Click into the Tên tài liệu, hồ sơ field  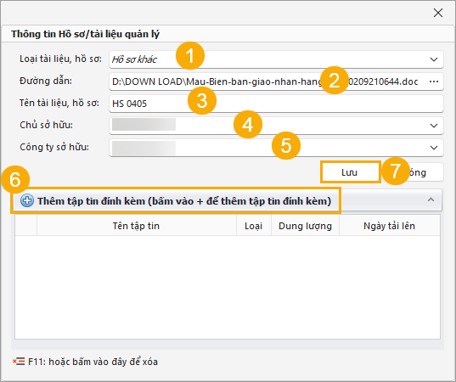[276, 104]
